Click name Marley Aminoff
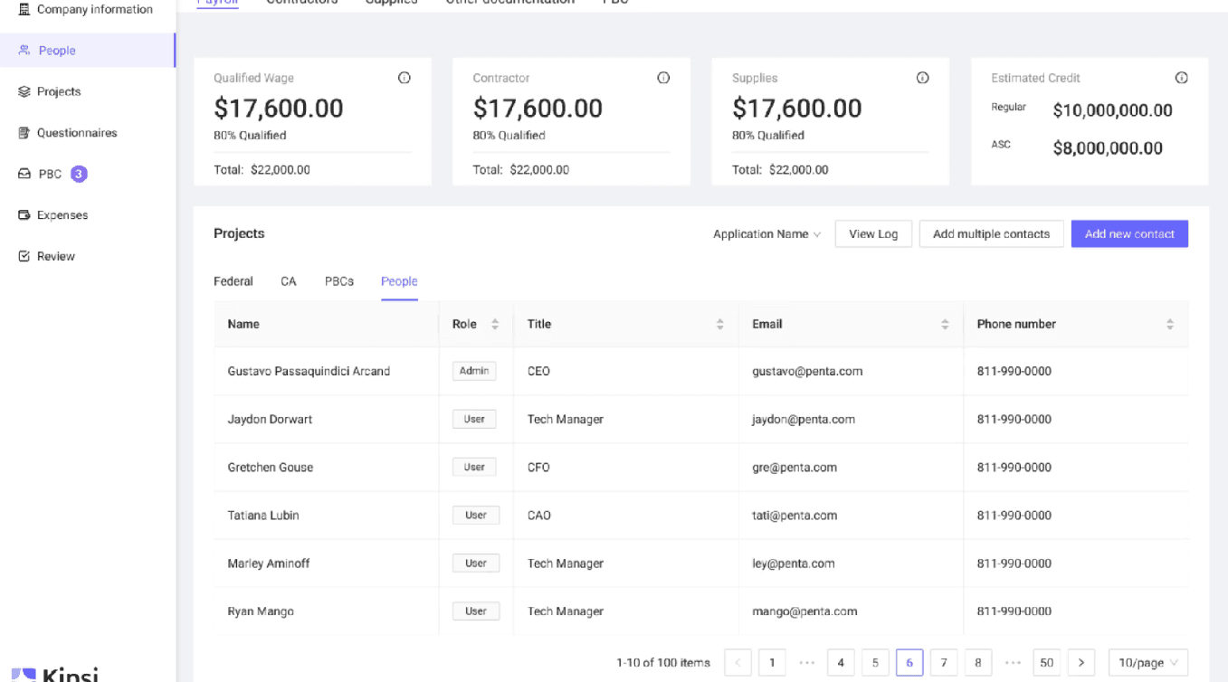 (269, 564)
